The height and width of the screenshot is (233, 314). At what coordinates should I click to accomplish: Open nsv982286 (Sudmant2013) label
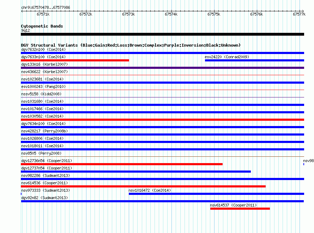46,175
